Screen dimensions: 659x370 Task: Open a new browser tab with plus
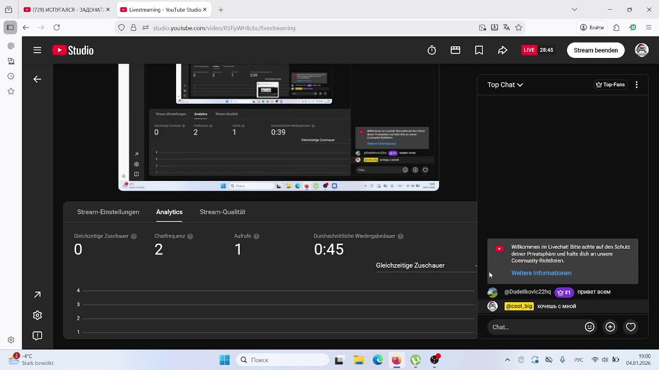(x=221, y=10)
